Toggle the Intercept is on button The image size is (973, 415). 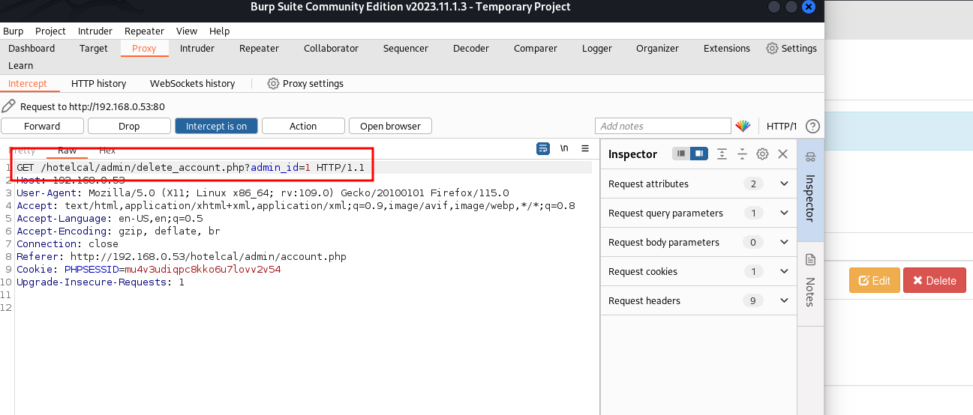pos(216,126)
